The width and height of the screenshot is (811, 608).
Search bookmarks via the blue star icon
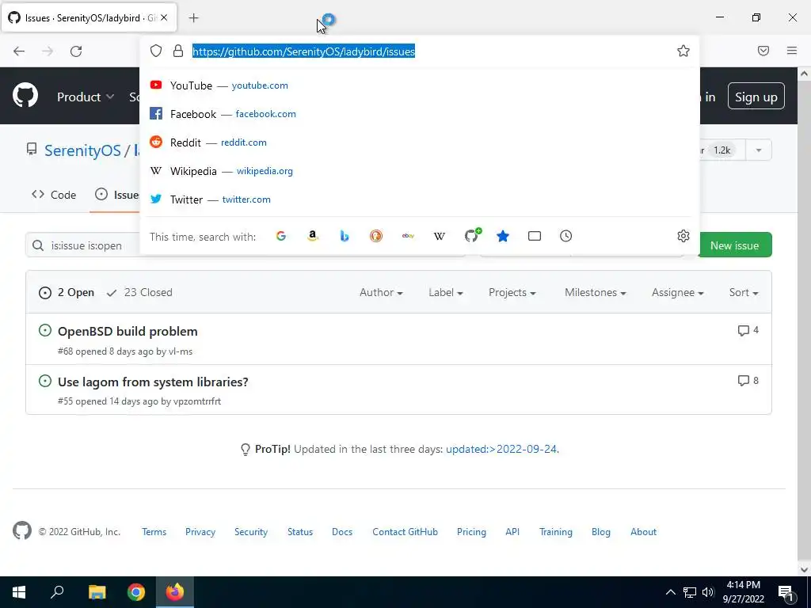coord(503,236)
